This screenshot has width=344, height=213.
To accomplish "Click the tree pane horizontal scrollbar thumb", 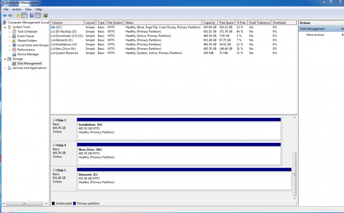I will point(24,204).
